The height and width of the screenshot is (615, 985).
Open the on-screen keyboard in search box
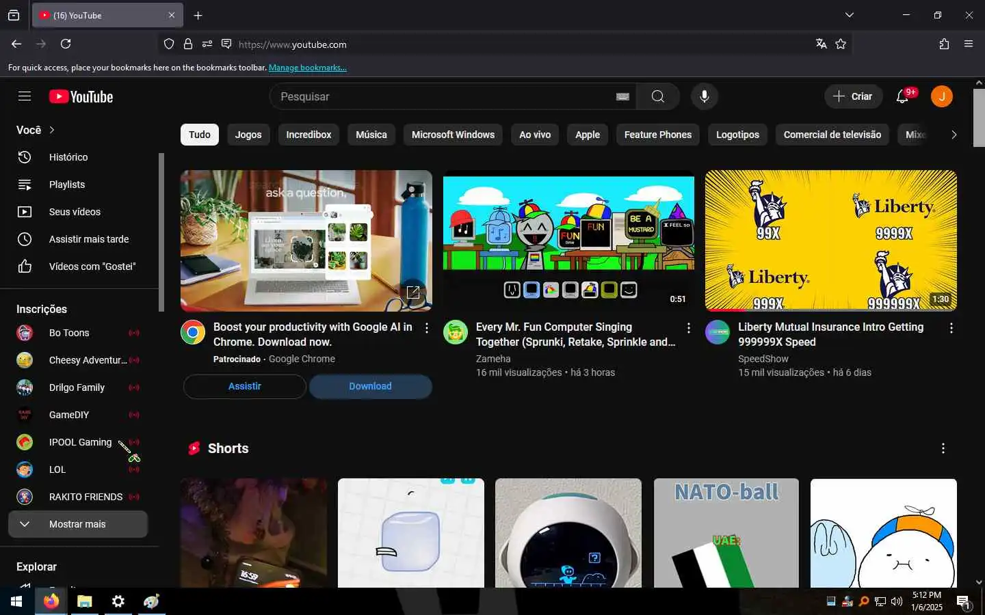622,96
